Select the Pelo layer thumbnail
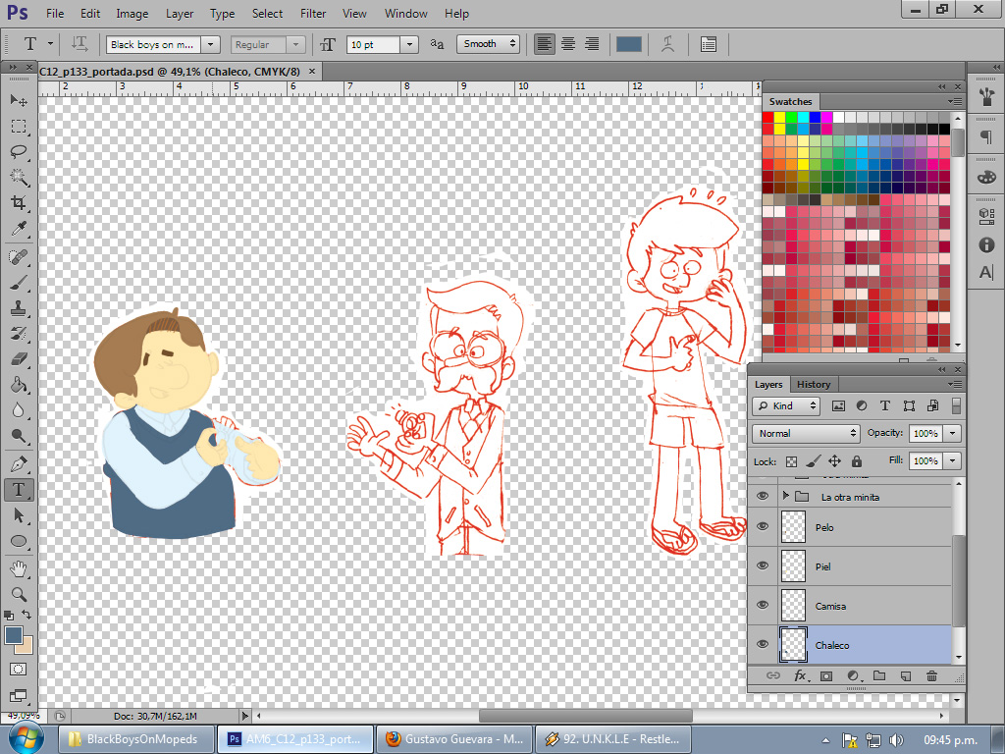The height and width of the screenshot is (754, 1005). (793, 527)
